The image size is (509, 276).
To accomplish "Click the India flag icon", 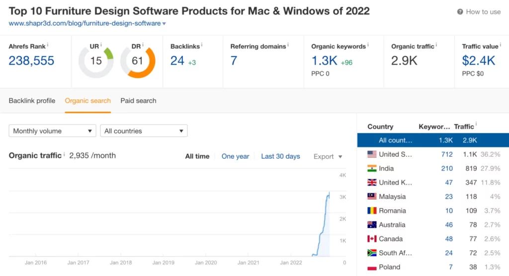I will [x=372, y=168].
